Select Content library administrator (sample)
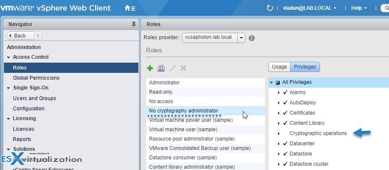The height and width of the screenshot is (170, 389). pyautogui.click(x=206, y=167)
